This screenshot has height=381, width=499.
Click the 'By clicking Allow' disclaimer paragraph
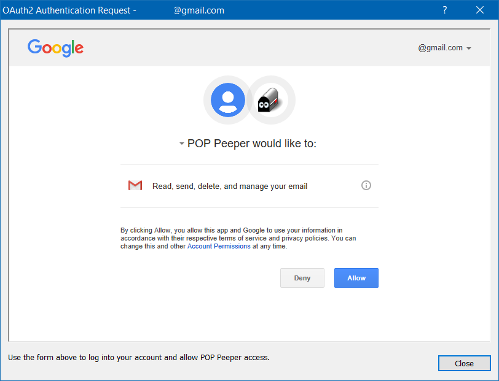tap(238, 238)
